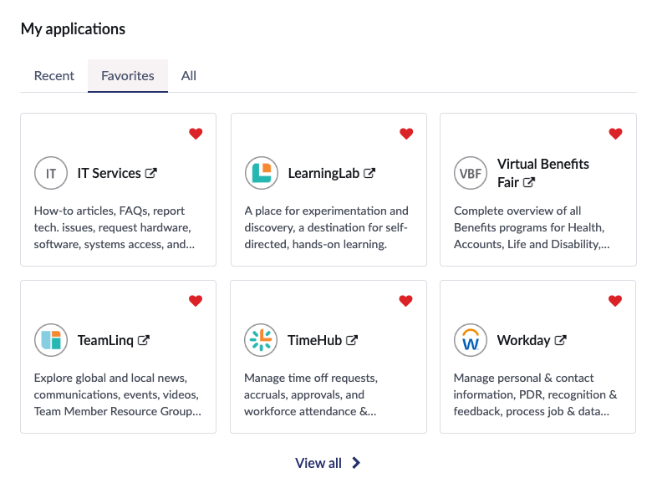Click the My applications heading
Screen dimensions: 657x493
[73, 29]
